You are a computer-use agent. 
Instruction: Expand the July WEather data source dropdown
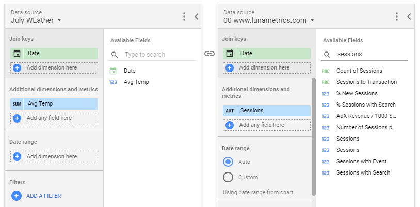tap(59, 20)
